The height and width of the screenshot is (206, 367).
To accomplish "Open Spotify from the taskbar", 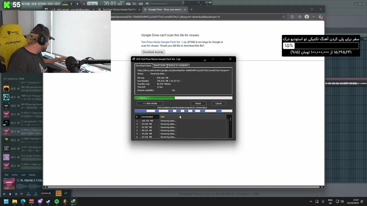I will (57, 201).
